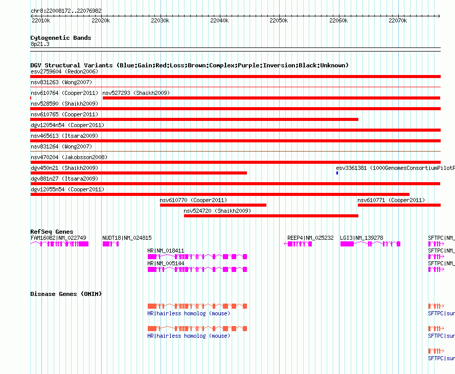
Task: Click the nsv610770 (Cooper2011) red bar
Action: [x=213, y=205]
